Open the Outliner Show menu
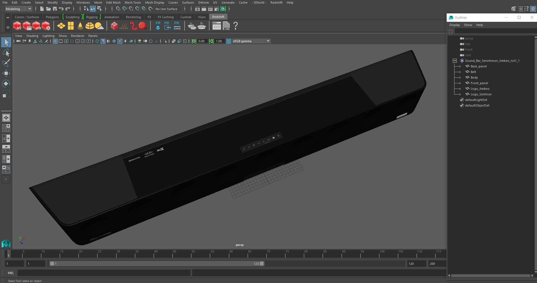This screenshot has height=283, width=537. pos(468,25)
